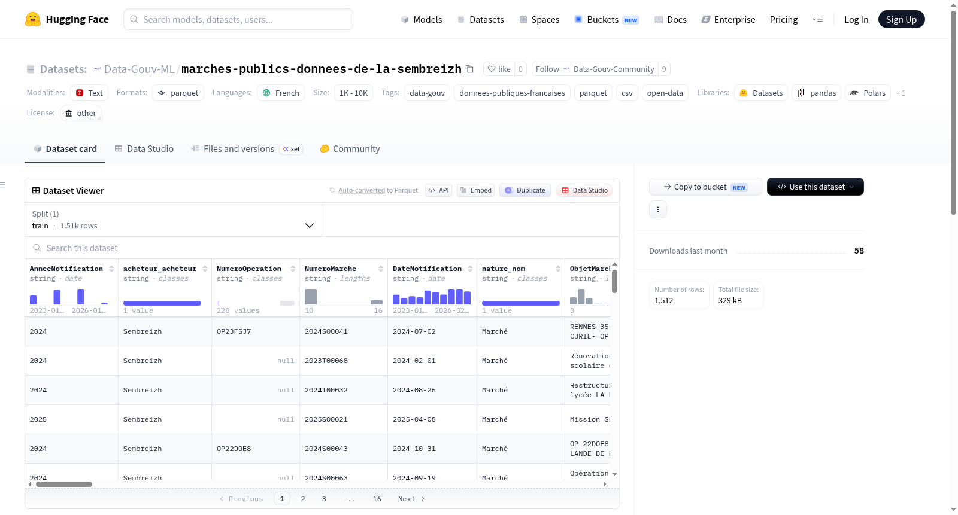The width and height of the screenshot is (958, 515).
Task: Switch to the Dataset card tab
Action: click(x=65, y=148)
